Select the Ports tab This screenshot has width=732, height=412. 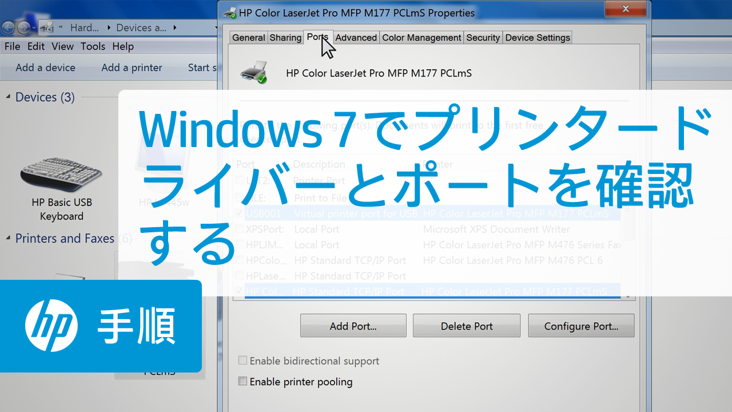tap(317, 37)
